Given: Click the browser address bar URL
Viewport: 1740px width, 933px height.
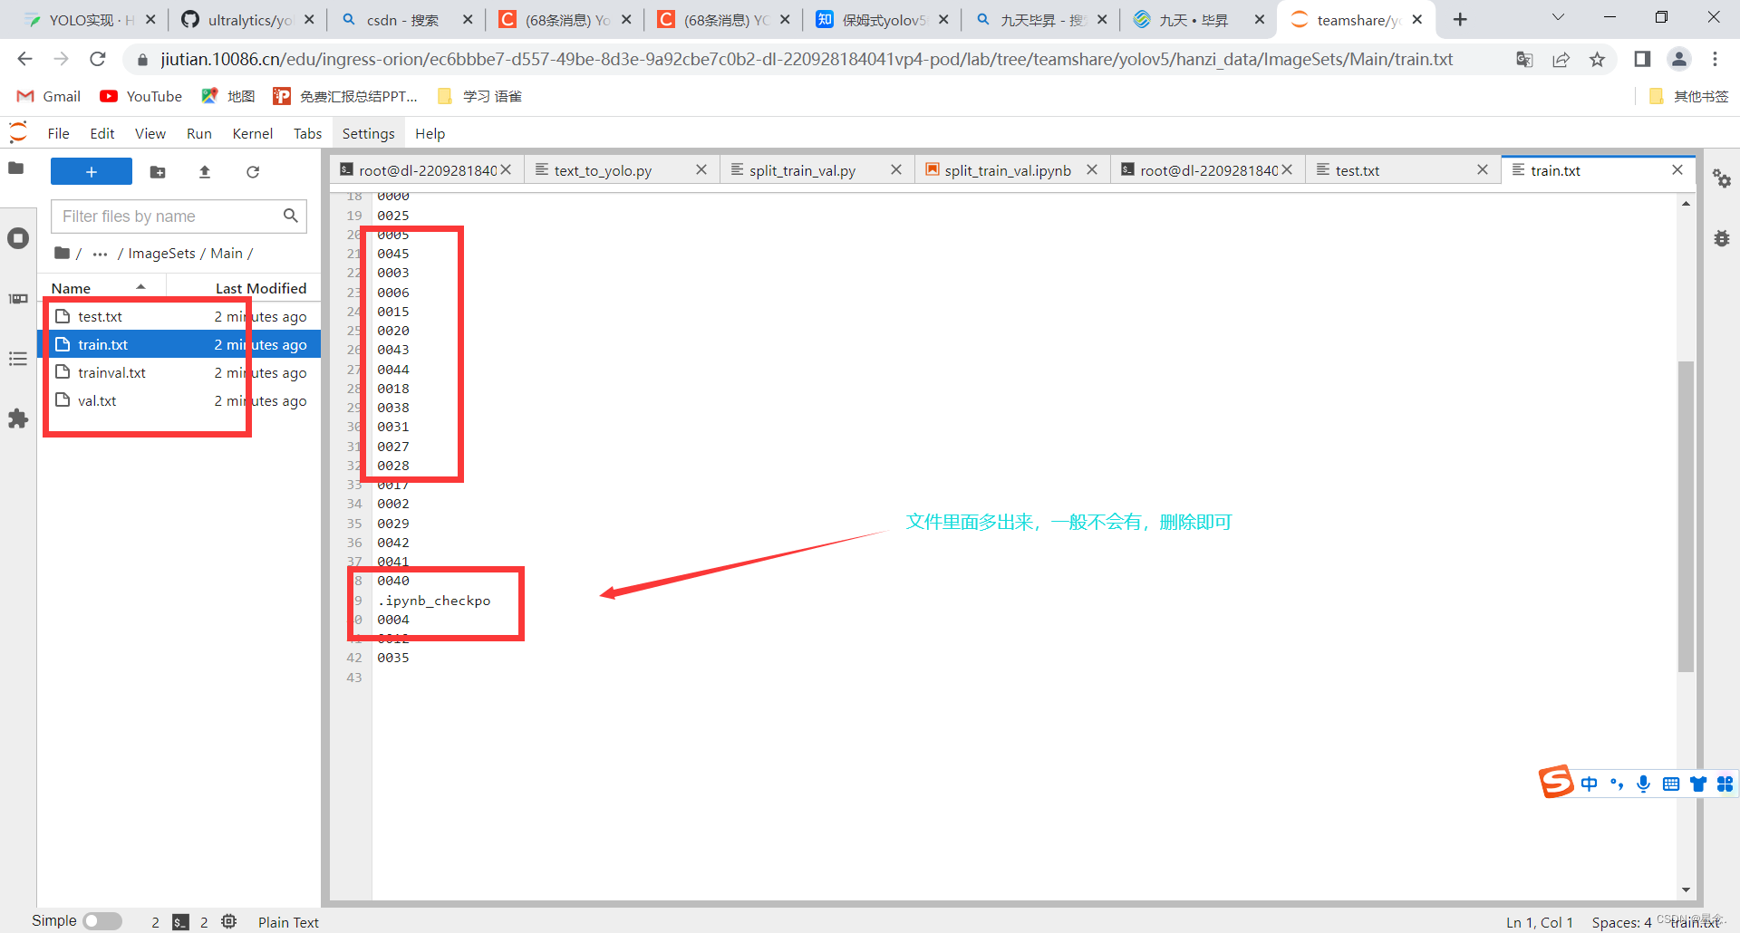Looking at the screenshot, I should (x=807, y=59).
